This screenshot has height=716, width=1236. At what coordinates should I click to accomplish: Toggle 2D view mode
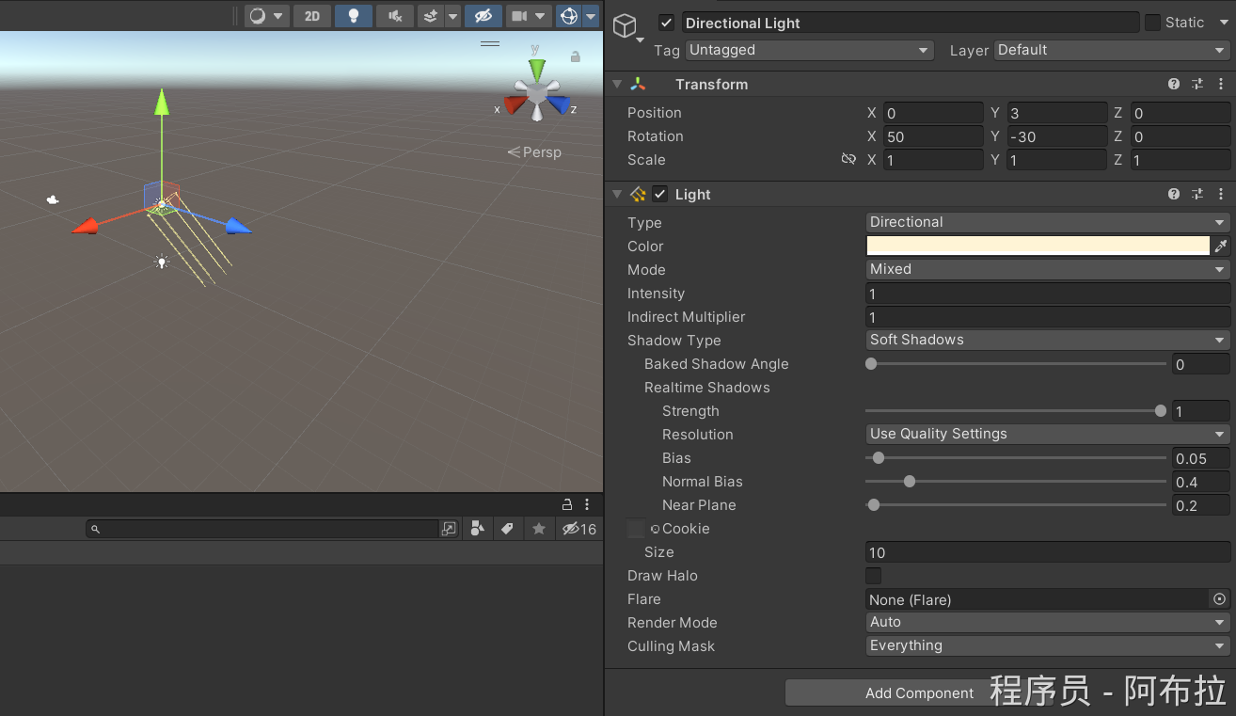(312, 16)
